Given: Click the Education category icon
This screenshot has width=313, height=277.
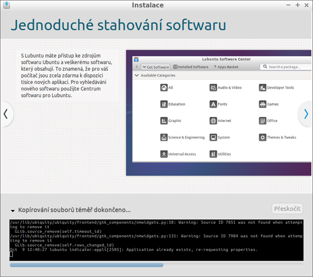Looking at the screenshot, I should tap(164, 104).
